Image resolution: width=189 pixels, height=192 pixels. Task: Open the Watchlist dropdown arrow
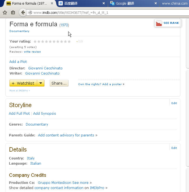(41, 83)
